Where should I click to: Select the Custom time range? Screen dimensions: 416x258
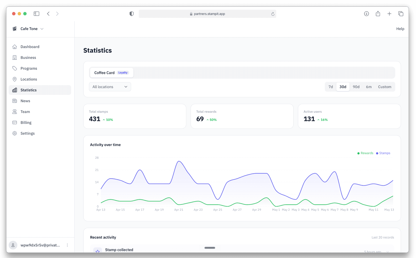[x=385, y=87]
